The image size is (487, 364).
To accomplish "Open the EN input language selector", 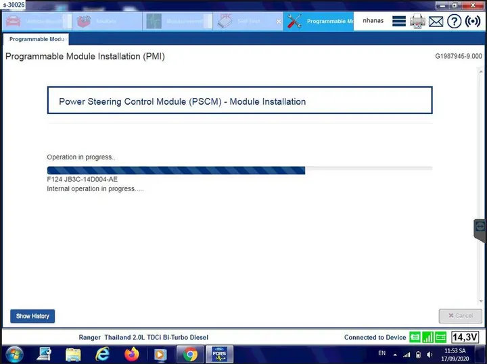I will (381, 353).
